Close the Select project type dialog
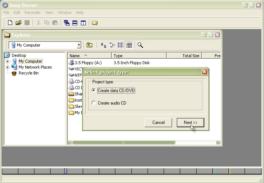264x183 pixels. 204,72
